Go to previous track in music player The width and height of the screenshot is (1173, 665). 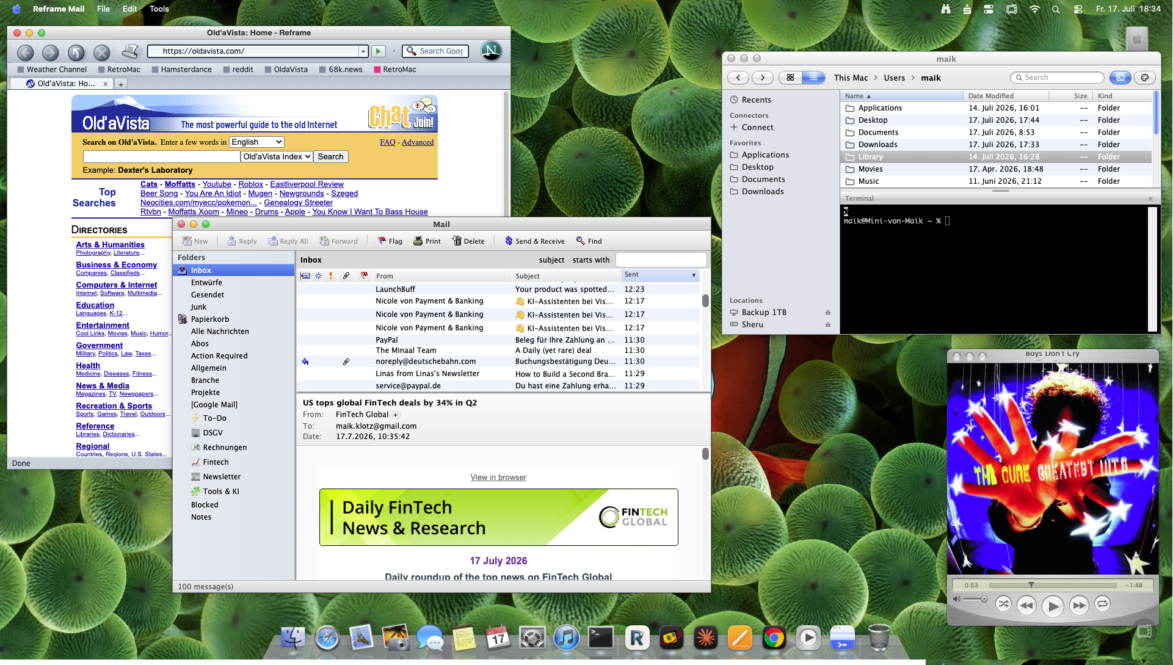(1026, 606)
